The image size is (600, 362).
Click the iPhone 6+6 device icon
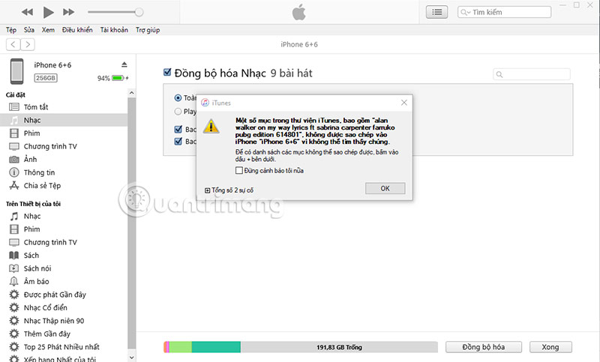16,71
